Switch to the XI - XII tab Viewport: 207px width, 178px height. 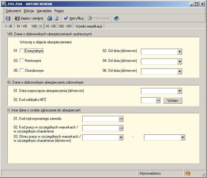click(x=50, y=26)
